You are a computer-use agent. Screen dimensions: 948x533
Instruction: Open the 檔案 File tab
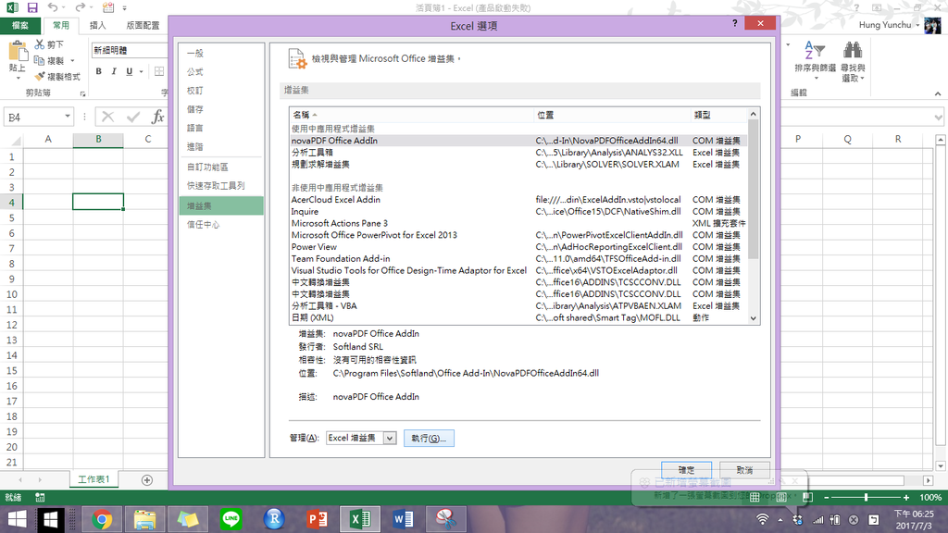(x=20, y=25)
